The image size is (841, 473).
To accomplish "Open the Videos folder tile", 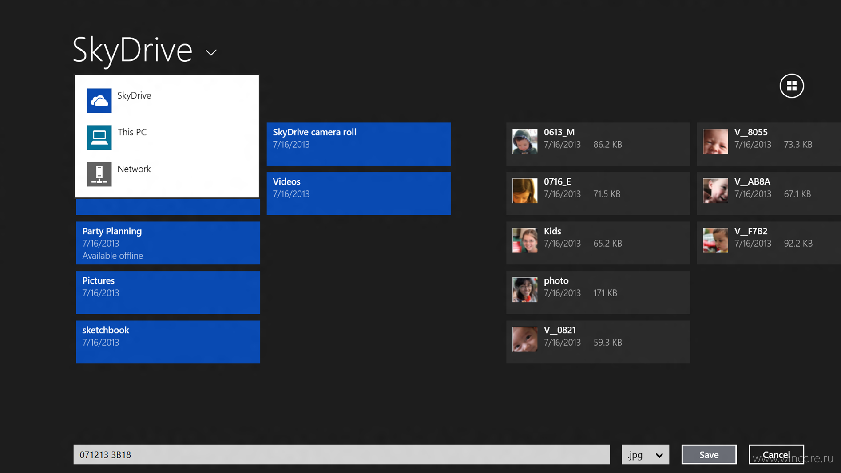I will tap(358, 193).
